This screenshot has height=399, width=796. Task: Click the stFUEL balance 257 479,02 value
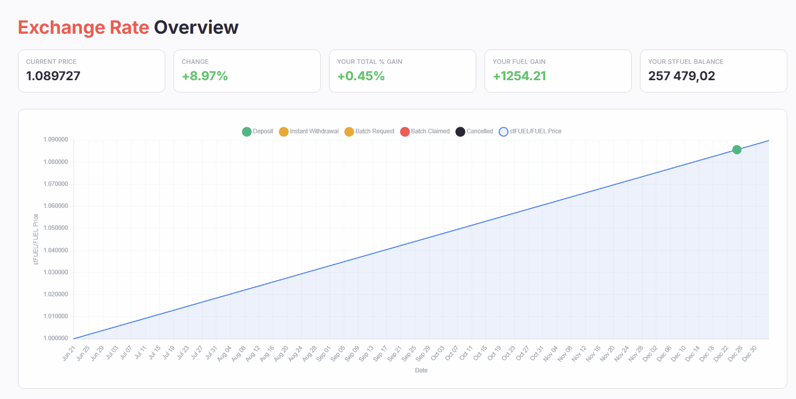681,76
